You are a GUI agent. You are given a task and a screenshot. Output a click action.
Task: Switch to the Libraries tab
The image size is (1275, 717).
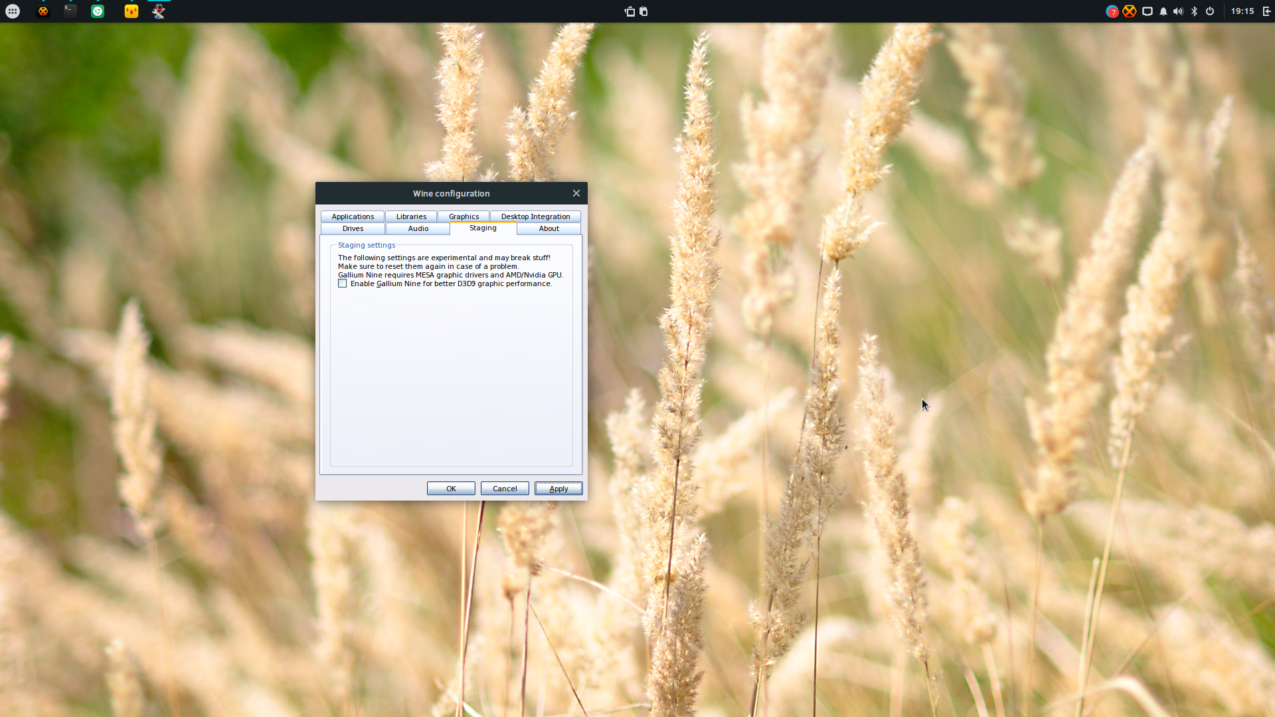411,216
